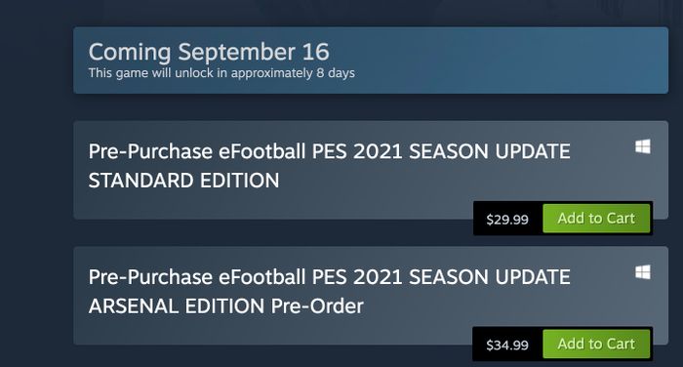Click SEASON UPDATE text in Arsenal Edition title
Image resolution: width=683 pixels, height=367 pixels.
490,277
